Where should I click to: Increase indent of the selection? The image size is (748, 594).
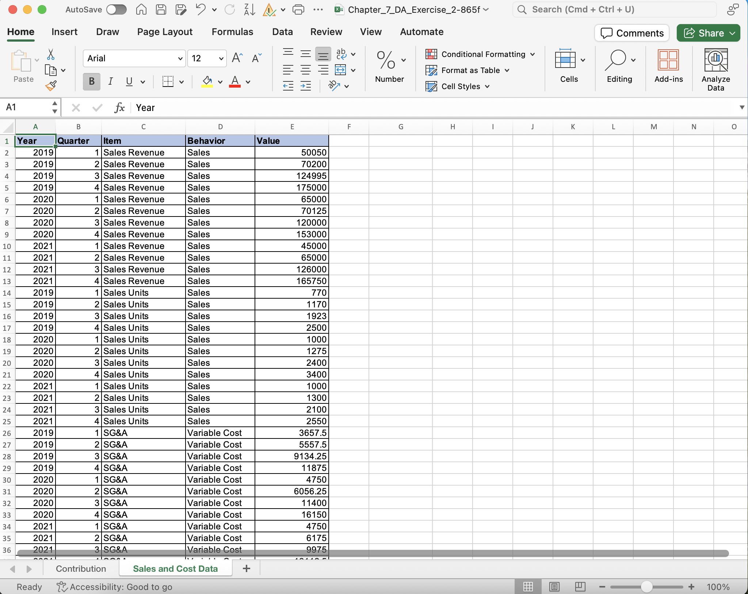pos(306,86)
